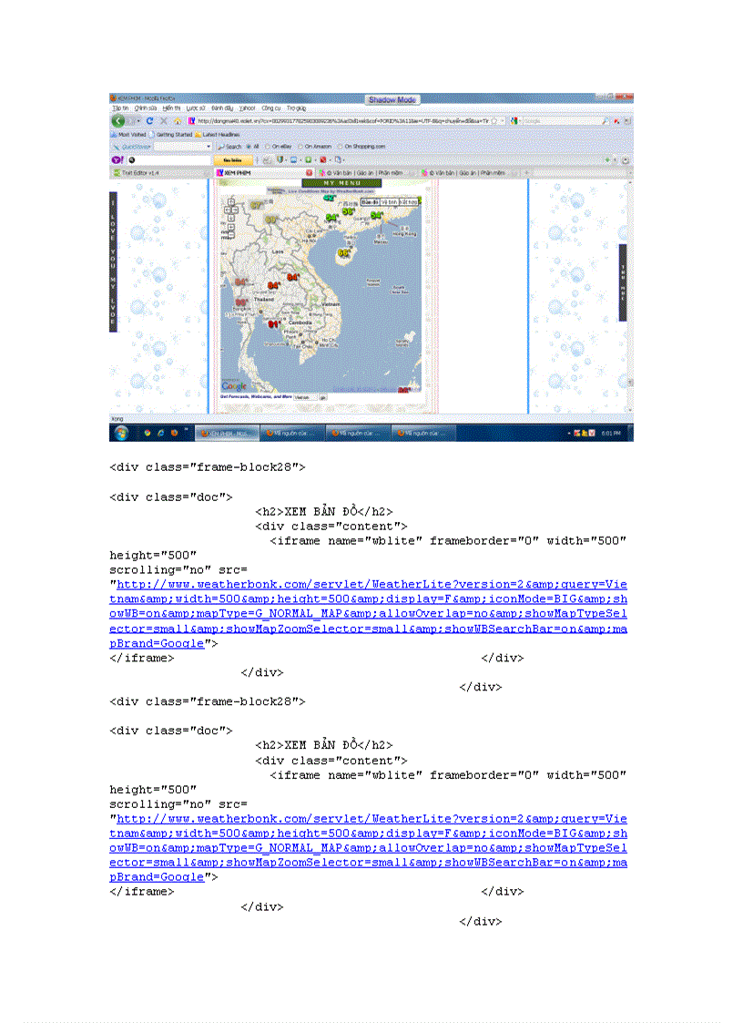Select the Vệ tinh map view control
Screen dimensions: 743x1023
point(388,201)
